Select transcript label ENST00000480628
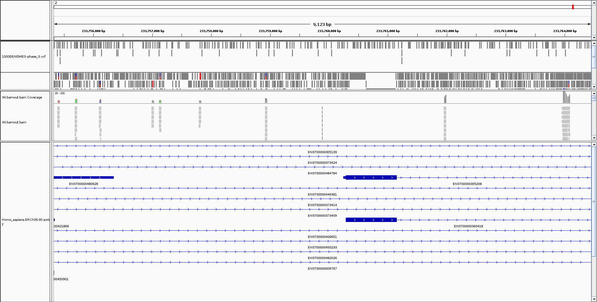This screenshot has height=302, width=597. click(83, 184)
